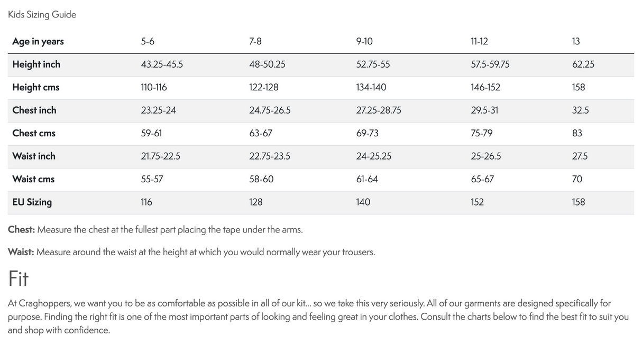Viewport: 642px width, 345px height.
Task: Select the 57.5-59.75 height inch cell
Action: 490,64
